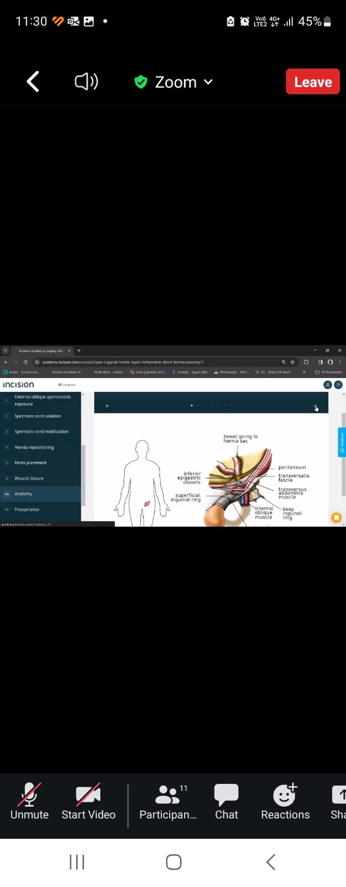Screen dimensions: 346x887
Task: Select the Preoperative chapter in sidebar
Action: coord(27,509)
